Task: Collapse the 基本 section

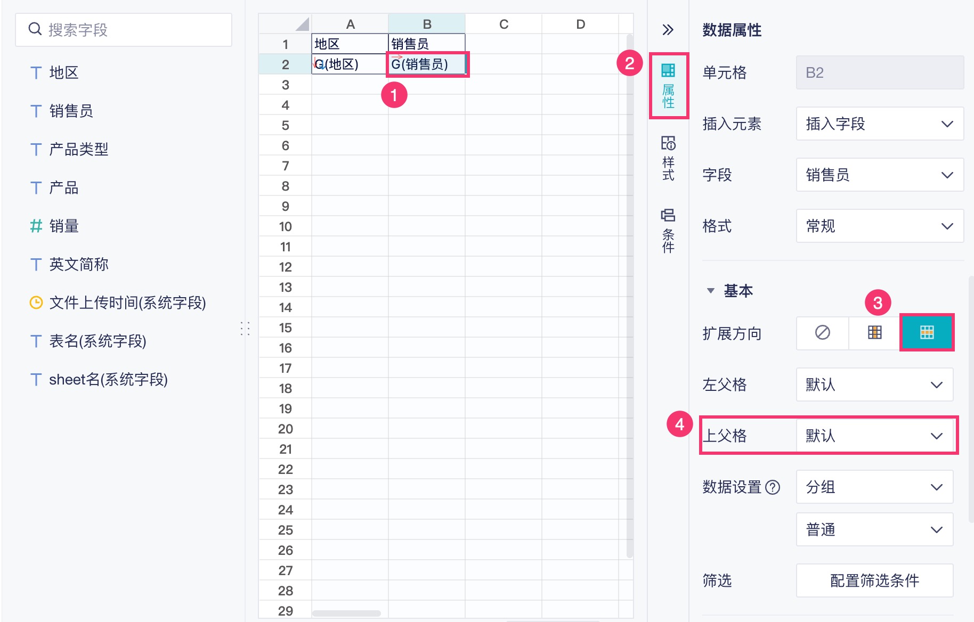Action: coord(710,291)
